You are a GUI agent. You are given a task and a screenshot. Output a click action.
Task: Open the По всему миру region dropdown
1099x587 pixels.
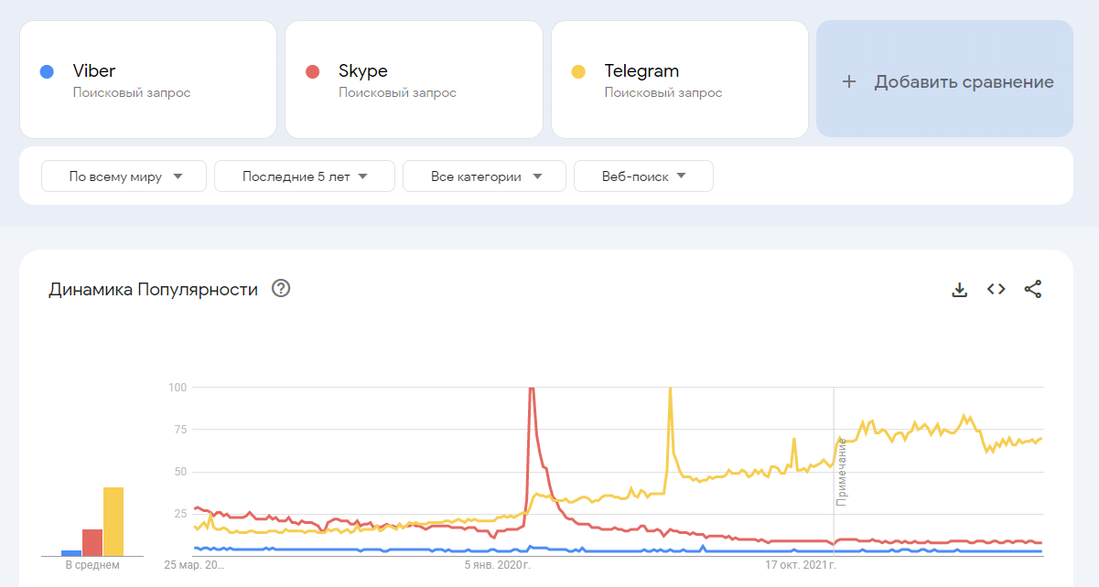124,176
